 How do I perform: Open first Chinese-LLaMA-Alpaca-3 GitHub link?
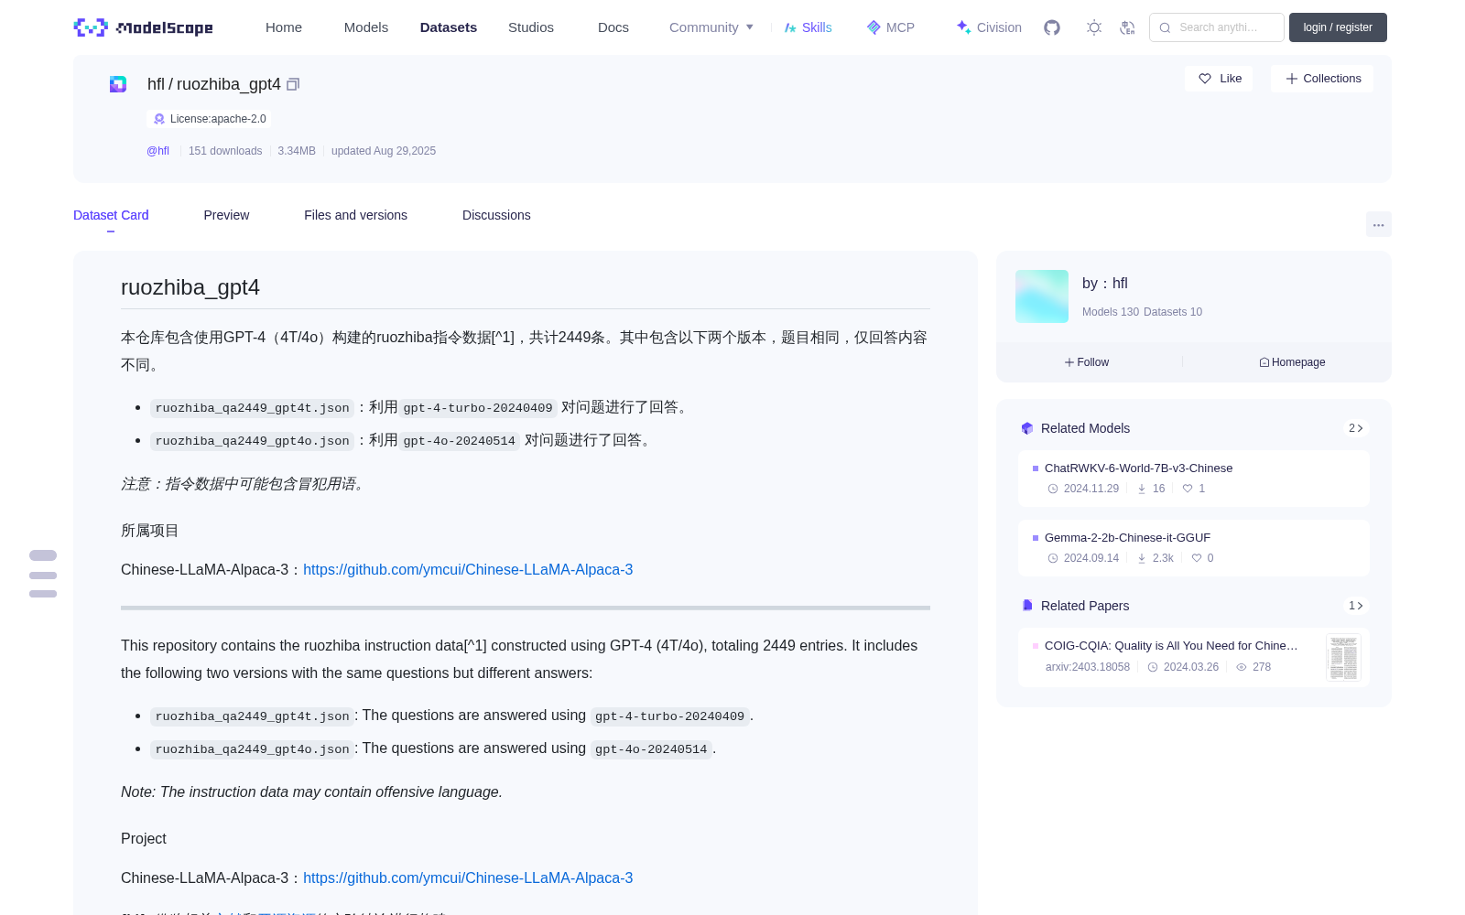[468, 569]
